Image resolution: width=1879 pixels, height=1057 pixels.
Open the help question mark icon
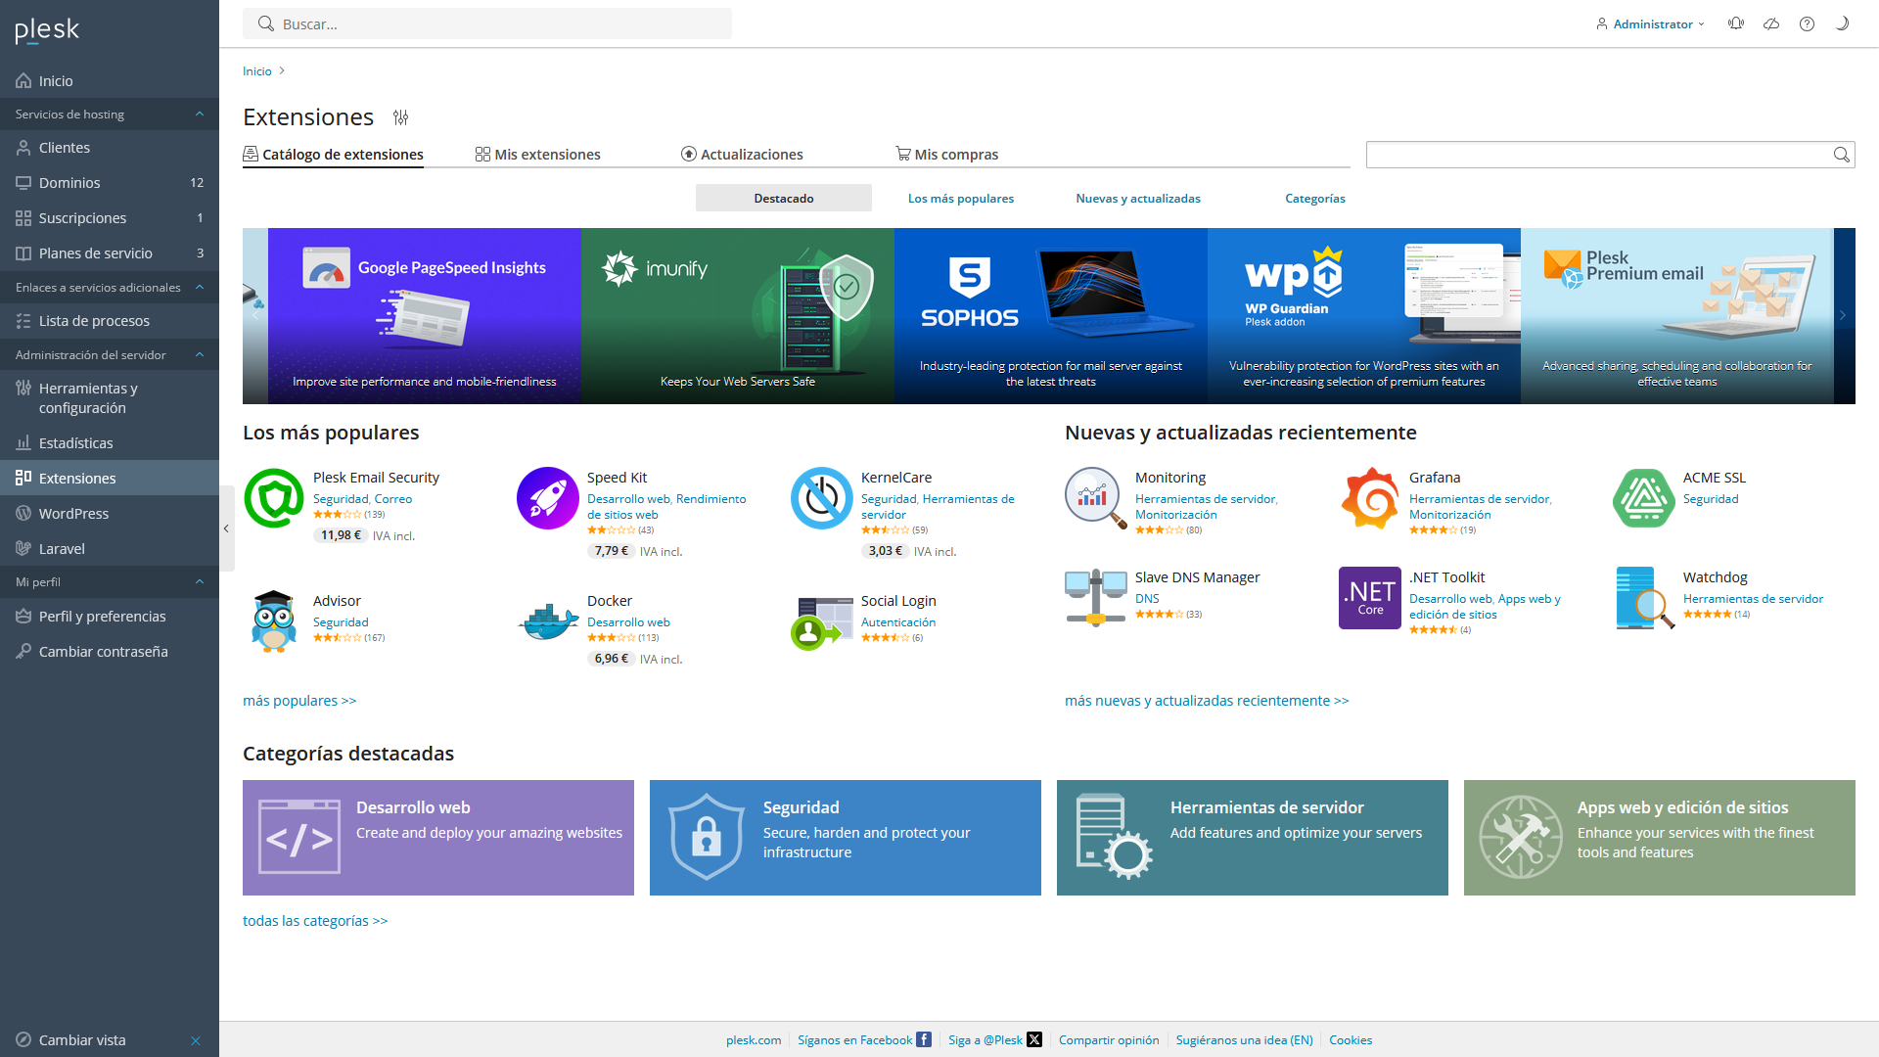[x=1807, y=23]
